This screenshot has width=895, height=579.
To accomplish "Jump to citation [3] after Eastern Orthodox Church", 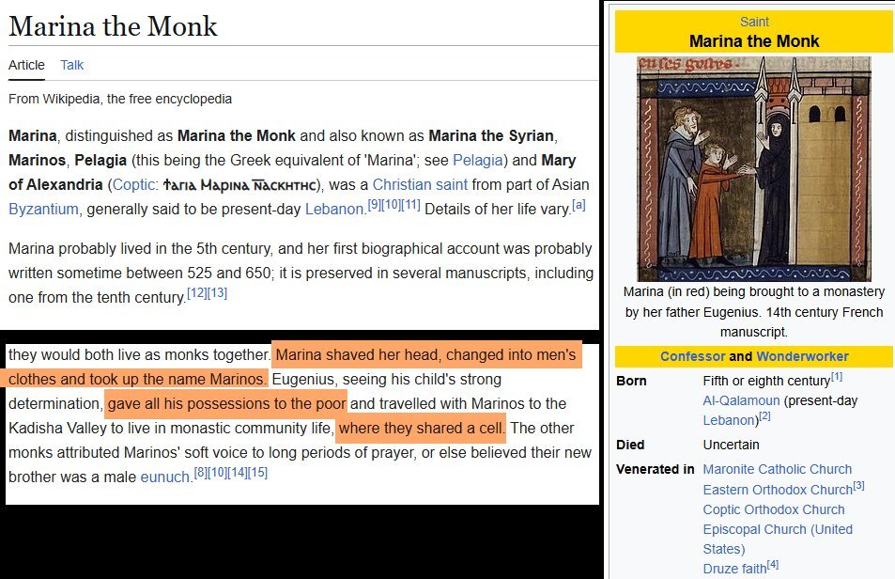I will (859, 485).
